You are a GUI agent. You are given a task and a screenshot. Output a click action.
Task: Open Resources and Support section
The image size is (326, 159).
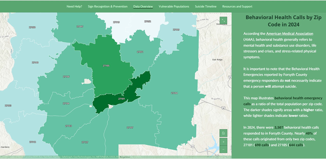237,7
